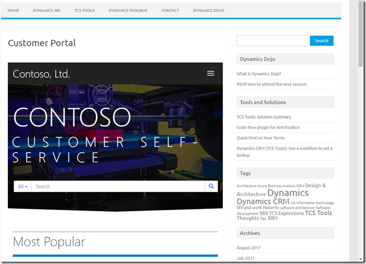Select the information technology tag
366x264 pixels.
coord(315,203)
